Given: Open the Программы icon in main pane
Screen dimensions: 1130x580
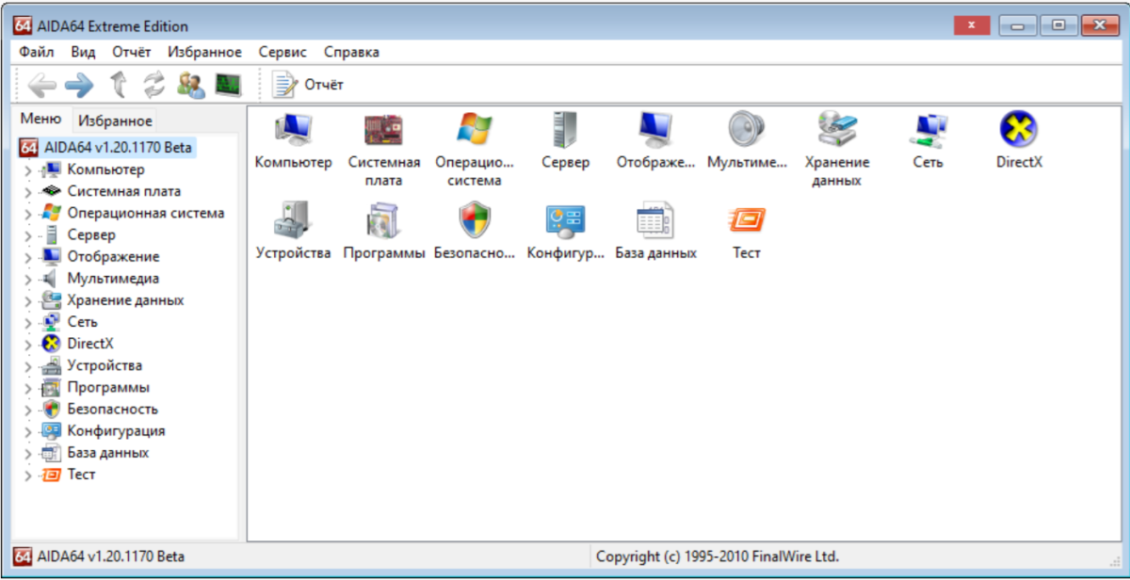Looking at the screenshot, I should click(x=384, y=219).
